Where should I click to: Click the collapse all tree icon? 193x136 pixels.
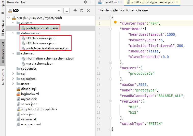pos(75,11)
